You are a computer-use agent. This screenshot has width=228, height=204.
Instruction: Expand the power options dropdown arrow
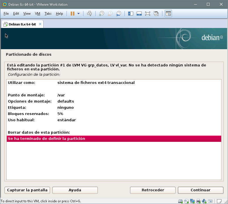point(78,14)
